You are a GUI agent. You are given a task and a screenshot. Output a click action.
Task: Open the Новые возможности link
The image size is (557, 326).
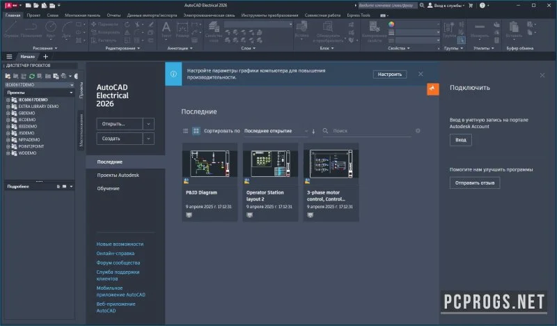point(120,244)
